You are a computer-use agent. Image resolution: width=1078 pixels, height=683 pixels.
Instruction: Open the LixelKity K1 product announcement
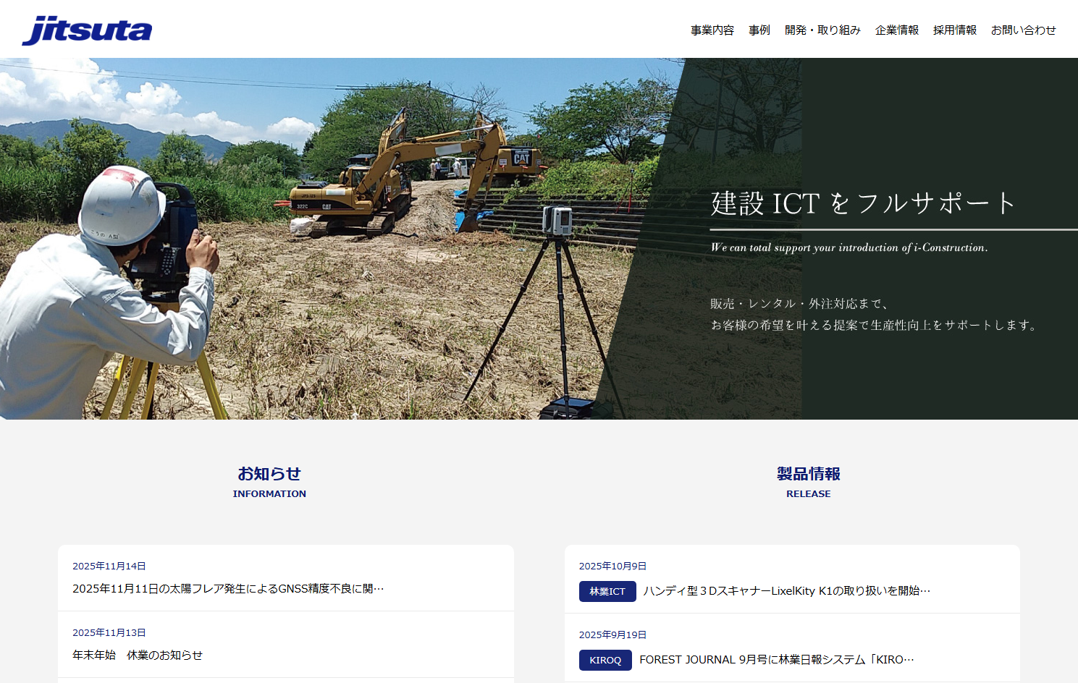click(786, 590)
